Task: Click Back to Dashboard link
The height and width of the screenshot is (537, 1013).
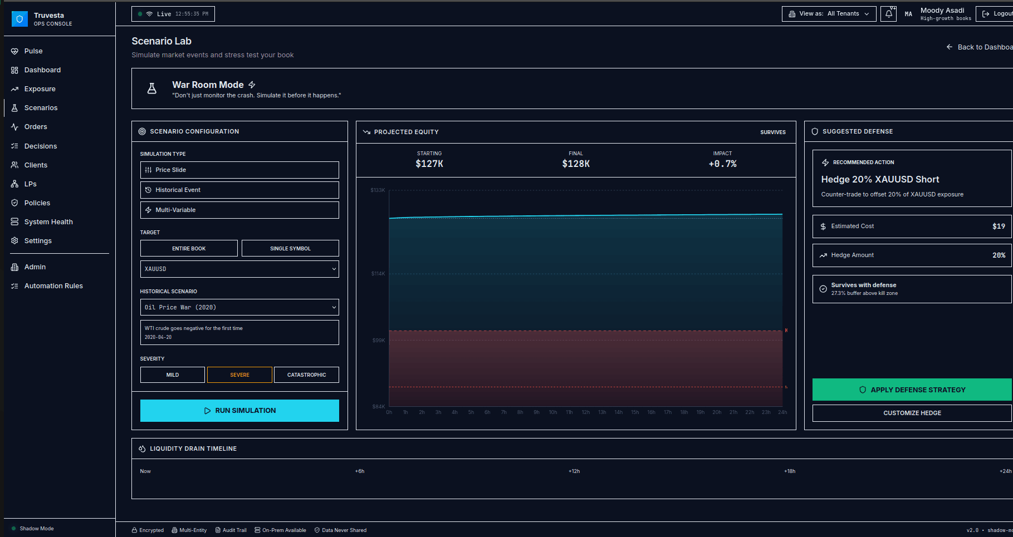Action: point(980,47)
